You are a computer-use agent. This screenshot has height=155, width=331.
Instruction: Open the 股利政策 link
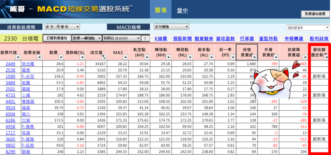pyautogui.click(x=319, y=39)
